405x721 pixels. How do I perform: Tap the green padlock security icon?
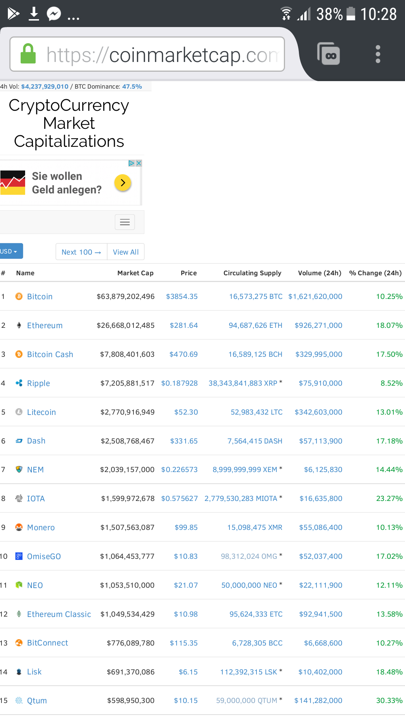[x=28, y=54]
